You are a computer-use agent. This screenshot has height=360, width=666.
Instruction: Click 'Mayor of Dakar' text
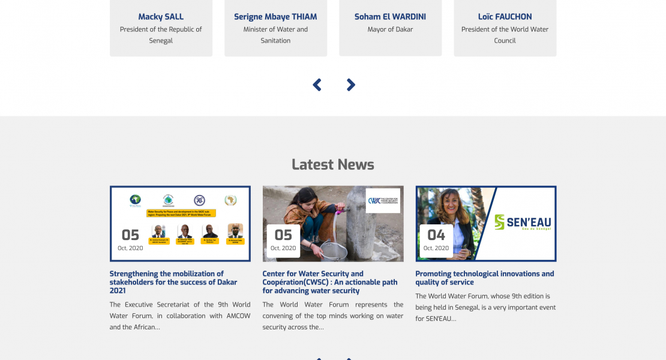pyautogui.click(x=391, y=29)
